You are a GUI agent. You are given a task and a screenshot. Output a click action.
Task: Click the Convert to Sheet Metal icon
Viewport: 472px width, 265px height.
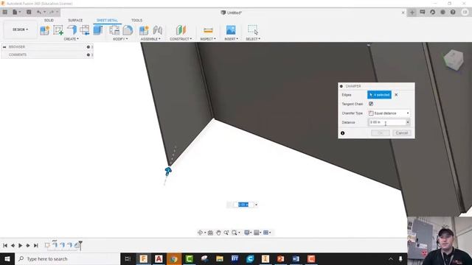[98, 30]
